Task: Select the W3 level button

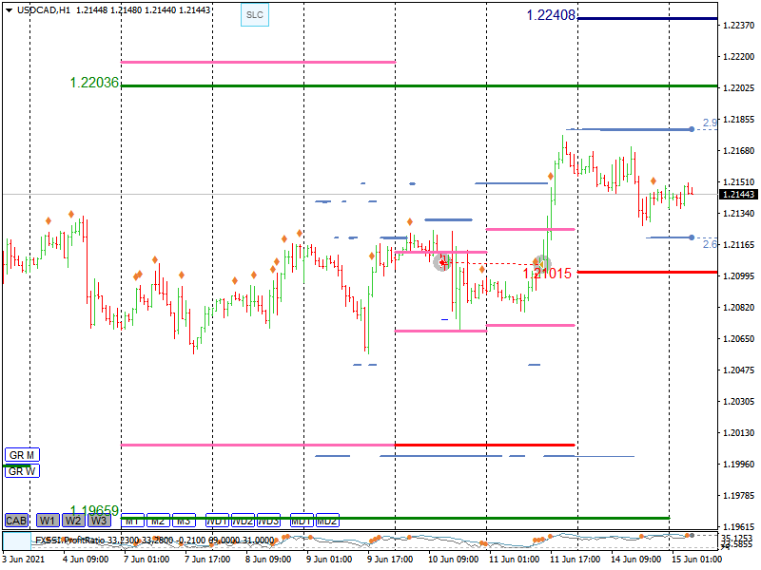Action: point(99,521)
